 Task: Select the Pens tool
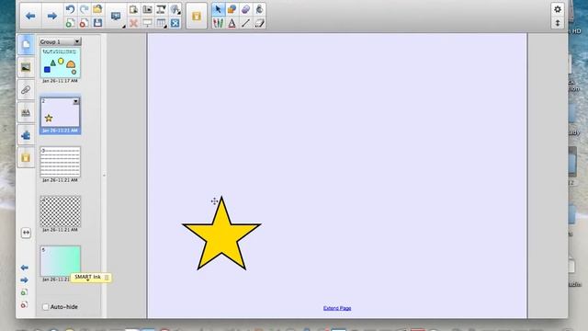click(x=218, y=23)
